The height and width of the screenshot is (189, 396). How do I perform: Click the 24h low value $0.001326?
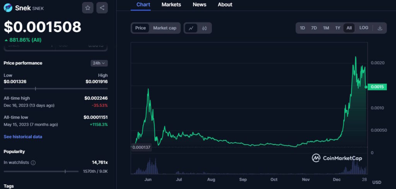pyautogui.click(x=15, y=82)
